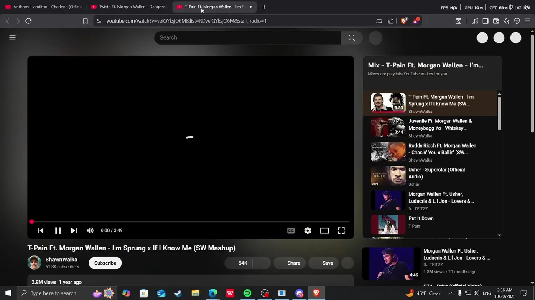This screenshot has width=535, height=300.
Task: Click the red progress bar scrubber
Action: pos(32,222)
